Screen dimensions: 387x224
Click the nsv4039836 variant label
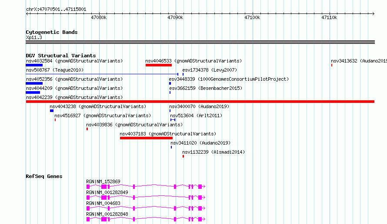click(x=134, y=125)
